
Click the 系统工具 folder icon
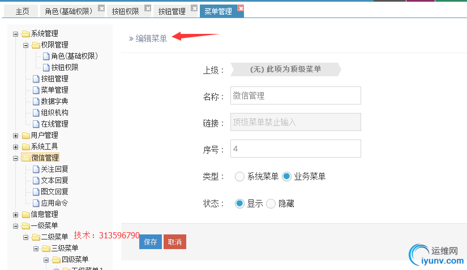click(26, 147)
